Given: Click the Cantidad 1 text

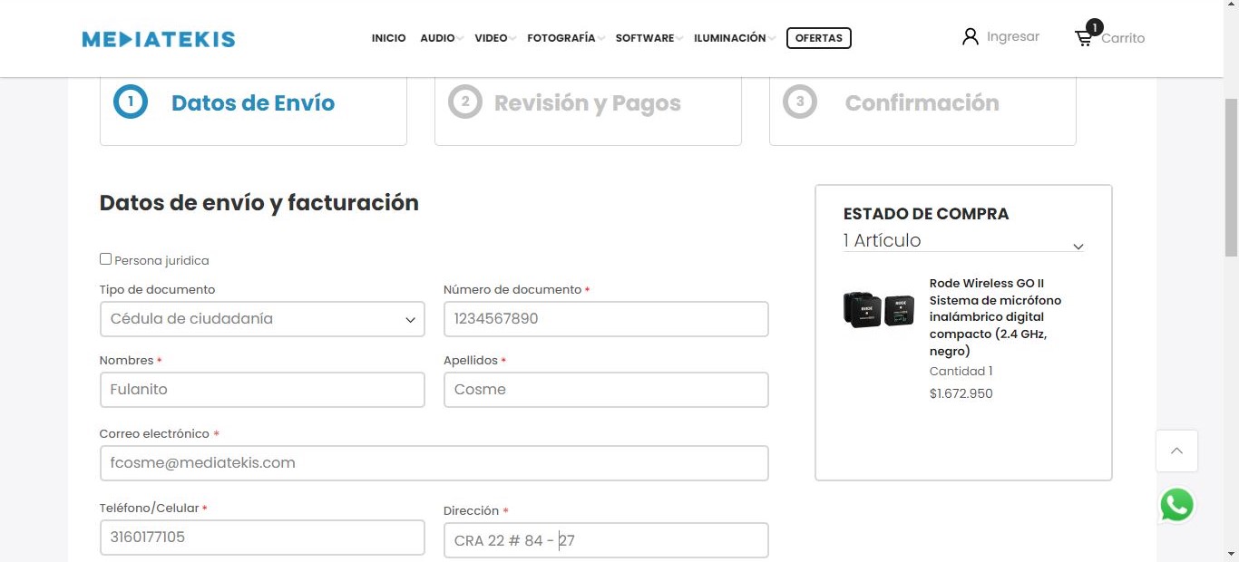Looking at the screenshot, I should pos(961,372).
